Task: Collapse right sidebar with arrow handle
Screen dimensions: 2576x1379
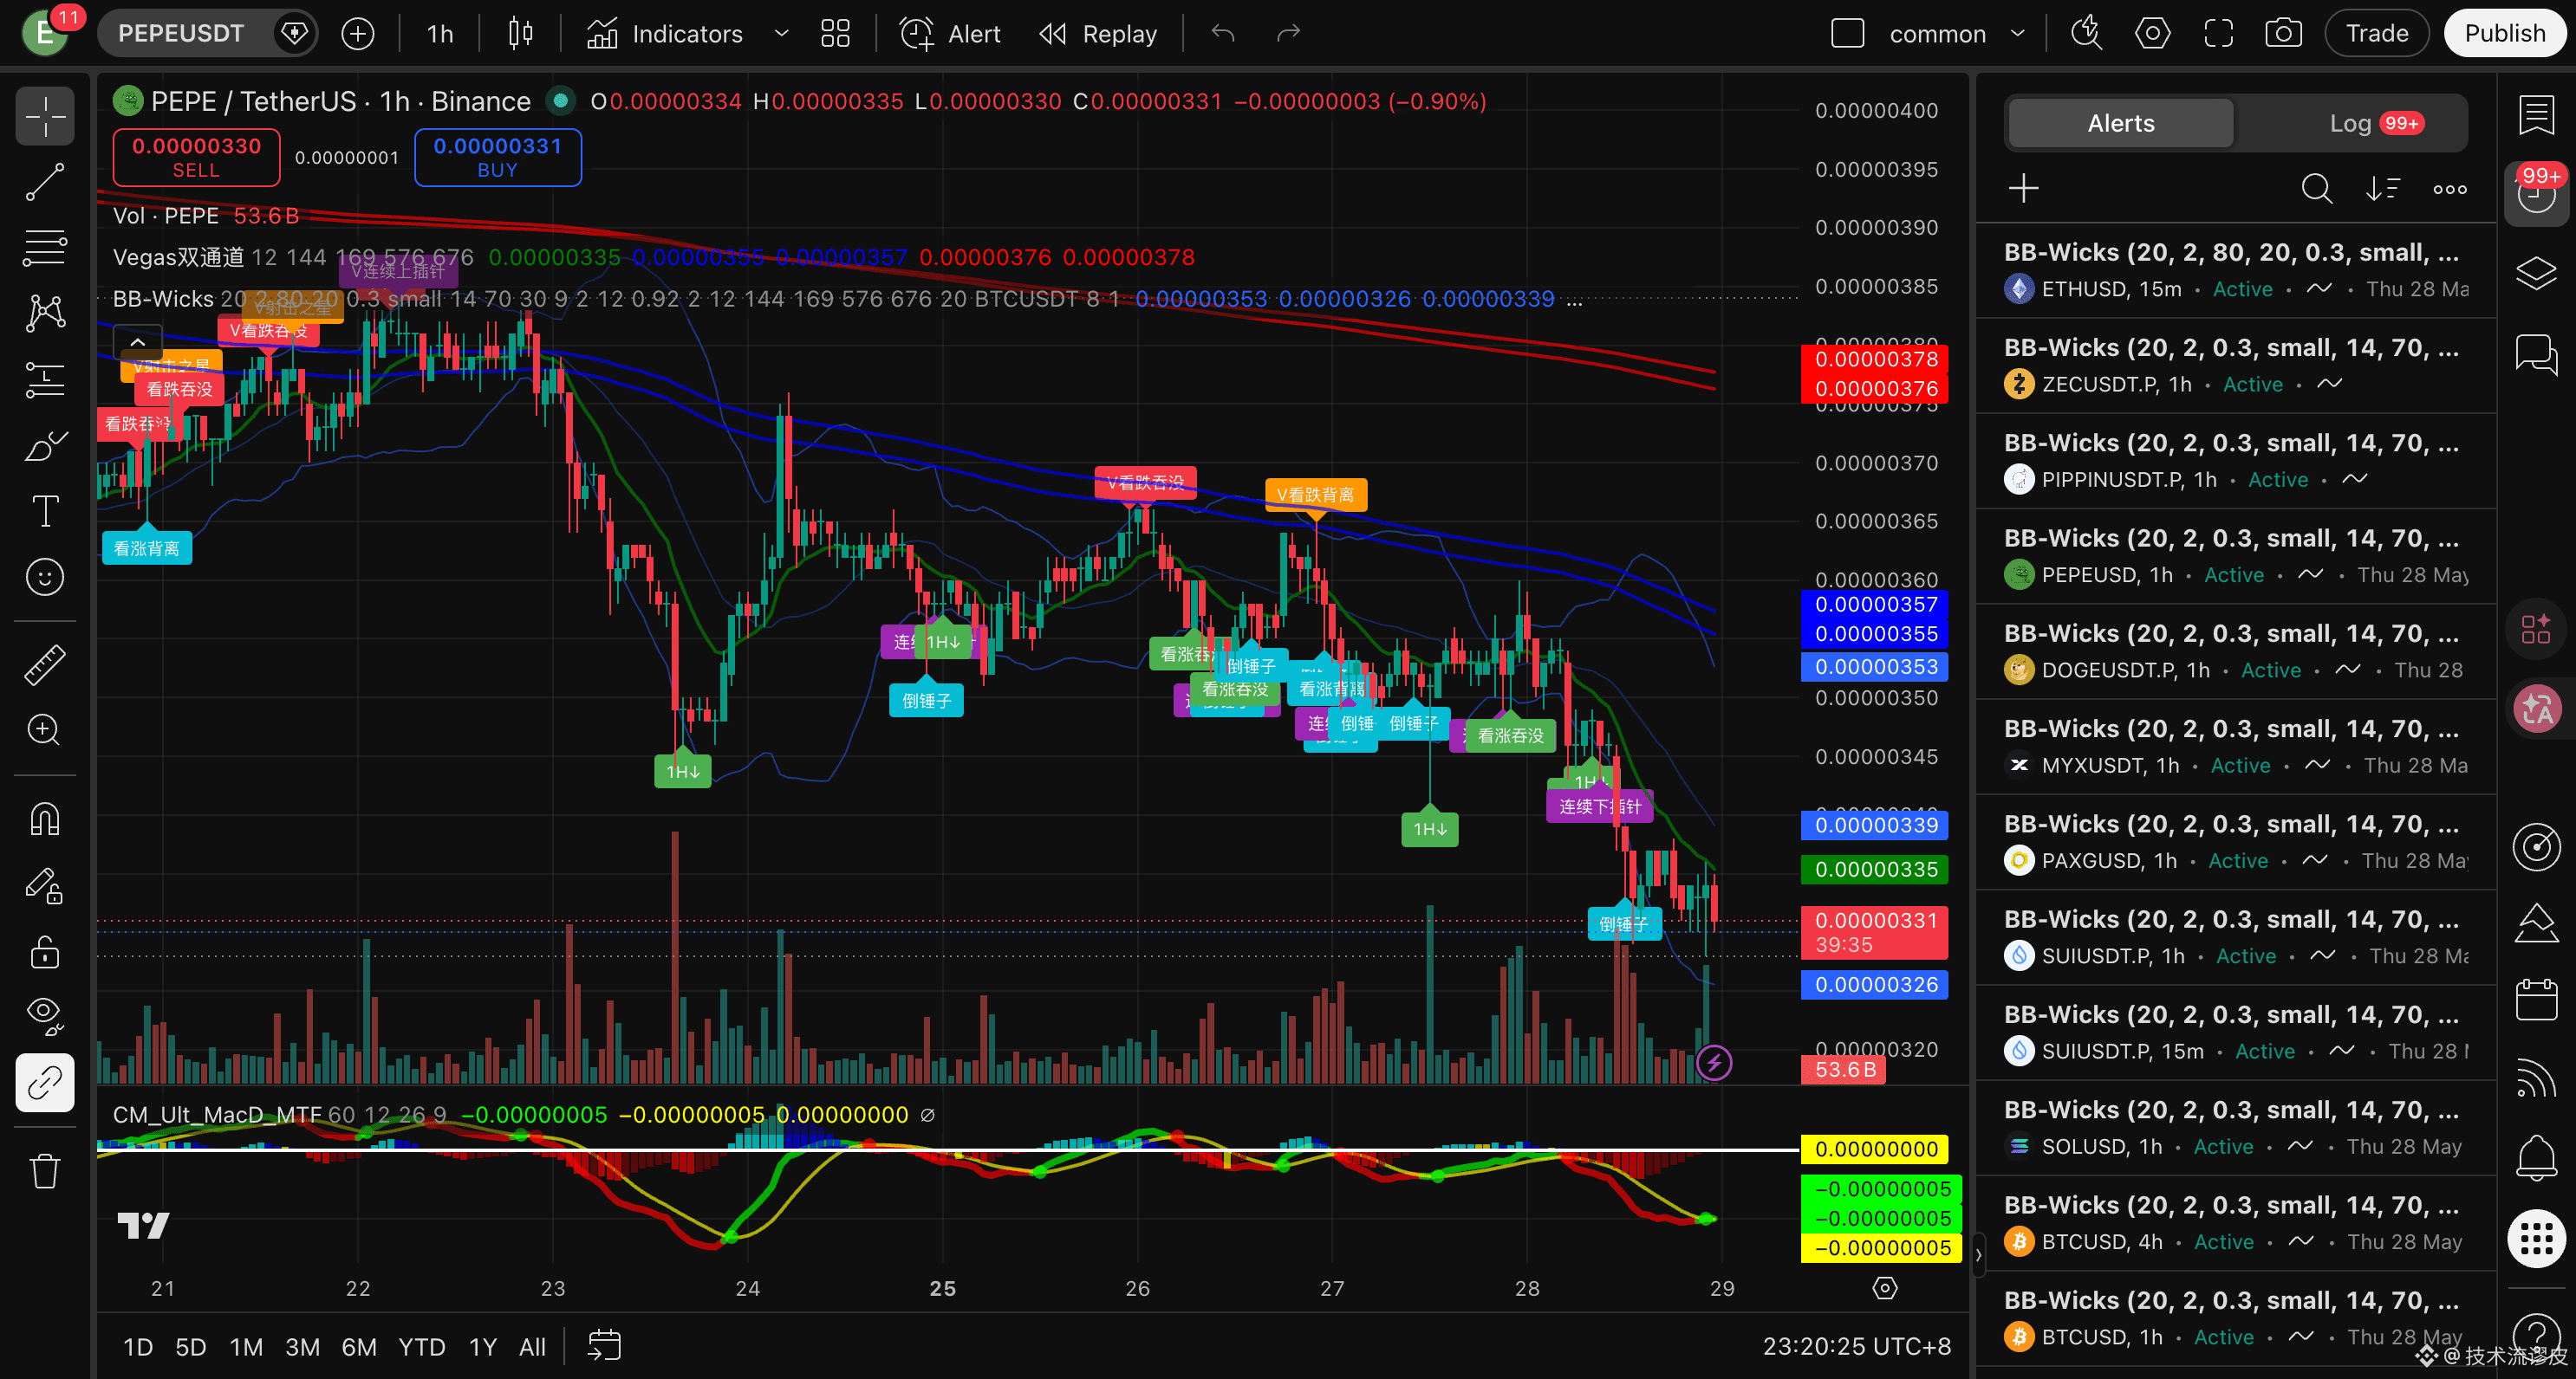Action: (1977, 1255)
